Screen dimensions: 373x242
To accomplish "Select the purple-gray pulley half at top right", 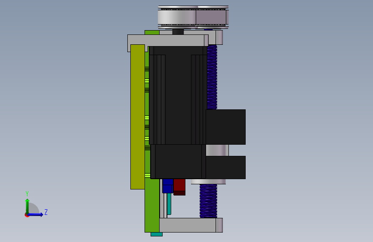I will (212, 17).
